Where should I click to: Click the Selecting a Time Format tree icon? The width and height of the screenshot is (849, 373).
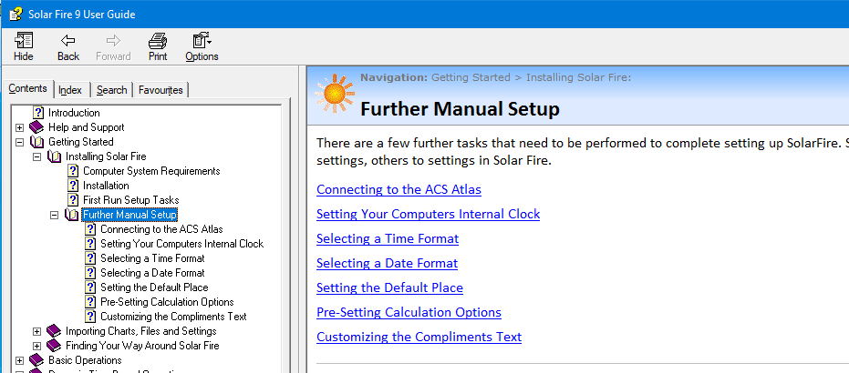pyautogui.click(x=90, y=258)
